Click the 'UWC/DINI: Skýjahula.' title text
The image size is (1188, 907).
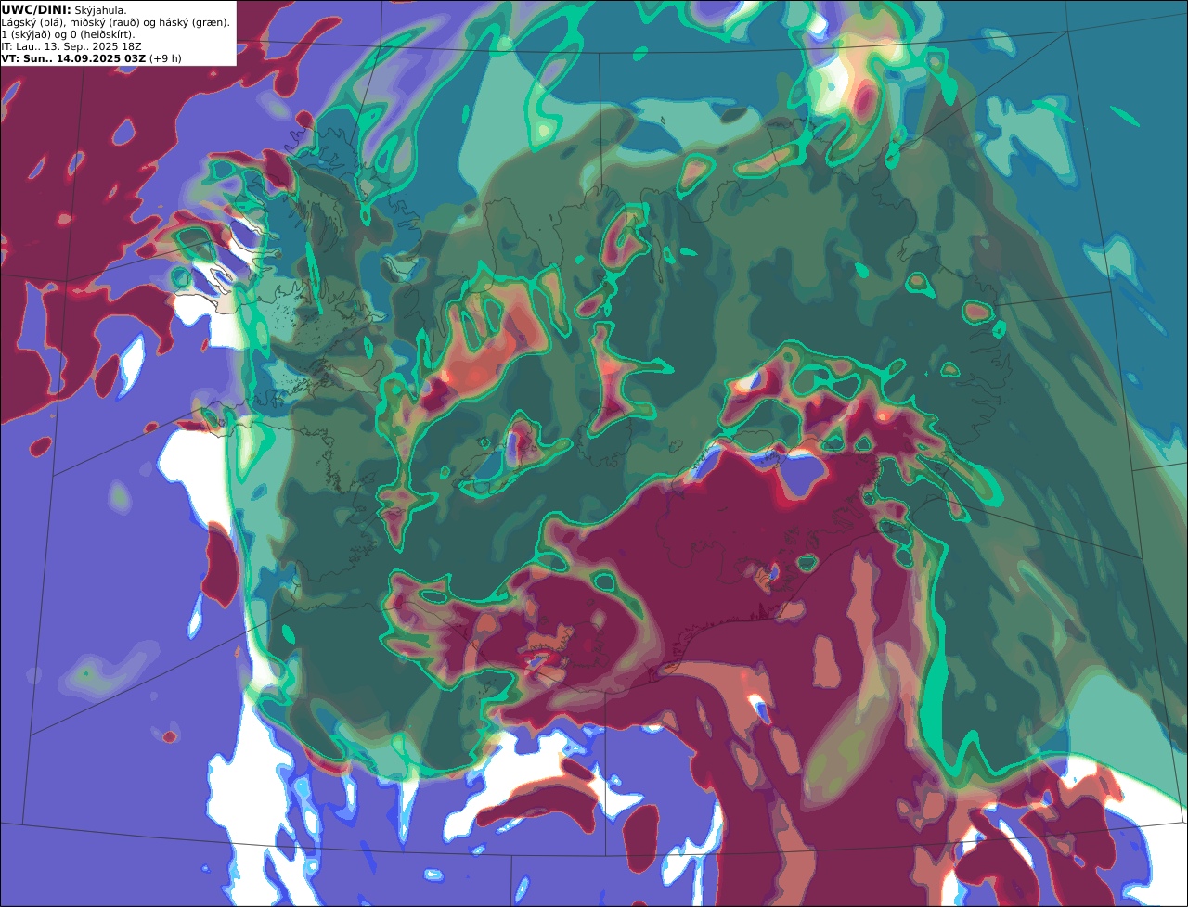pos(64,9)
